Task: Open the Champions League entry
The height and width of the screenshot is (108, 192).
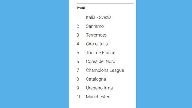Action: [x=105, y=70]
